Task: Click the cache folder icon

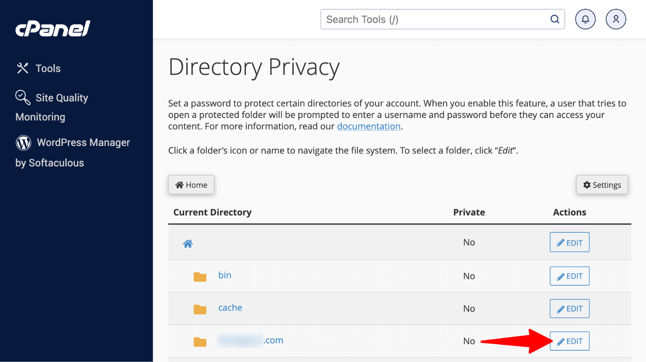Action: point(200,309)
